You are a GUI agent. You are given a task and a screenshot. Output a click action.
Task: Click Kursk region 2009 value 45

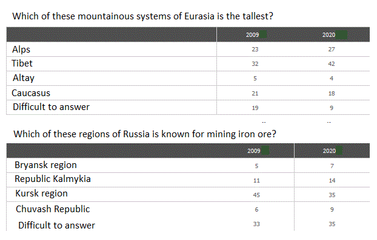256,195
